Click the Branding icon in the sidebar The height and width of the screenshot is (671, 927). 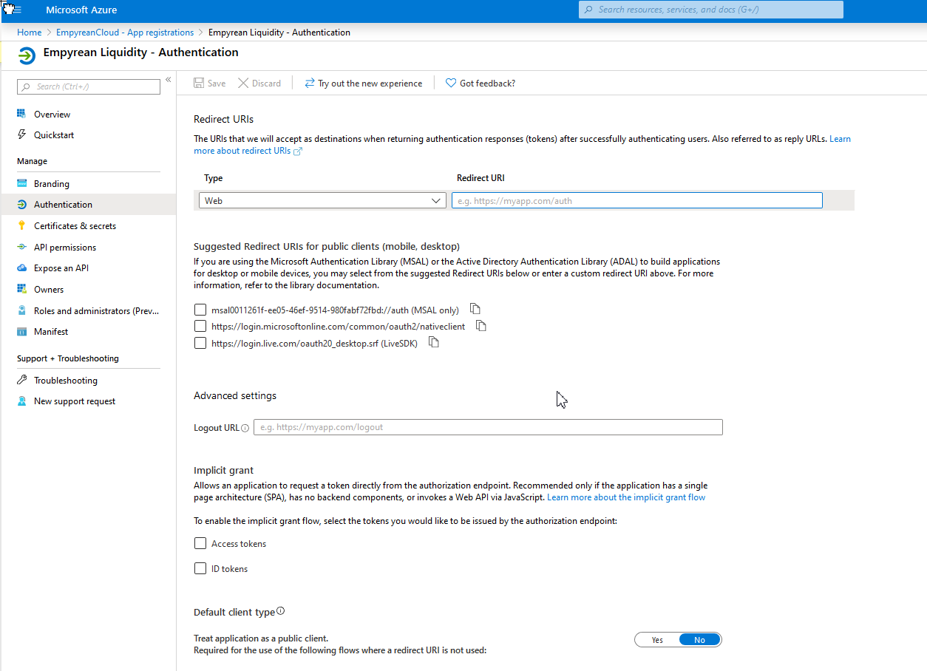(x=21, y=183)
